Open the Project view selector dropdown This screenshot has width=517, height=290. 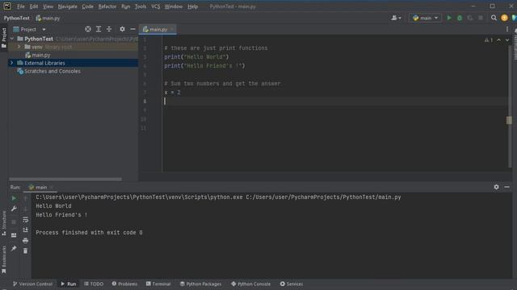29,29
